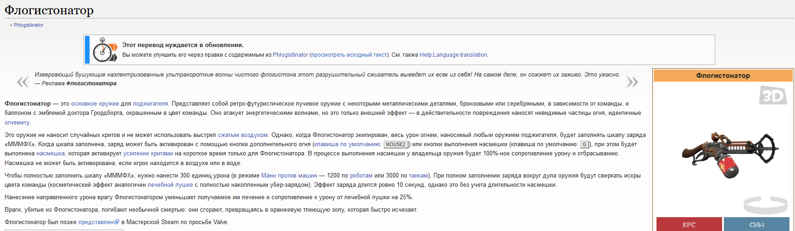Image resolution: width=795 pixels, height=231 pixels.
Task: Open the Phlogistinator link in update notice
Action: [290, 55]
